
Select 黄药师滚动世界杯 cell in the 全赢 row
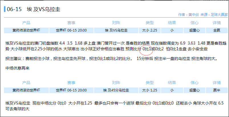click(26, 30)
